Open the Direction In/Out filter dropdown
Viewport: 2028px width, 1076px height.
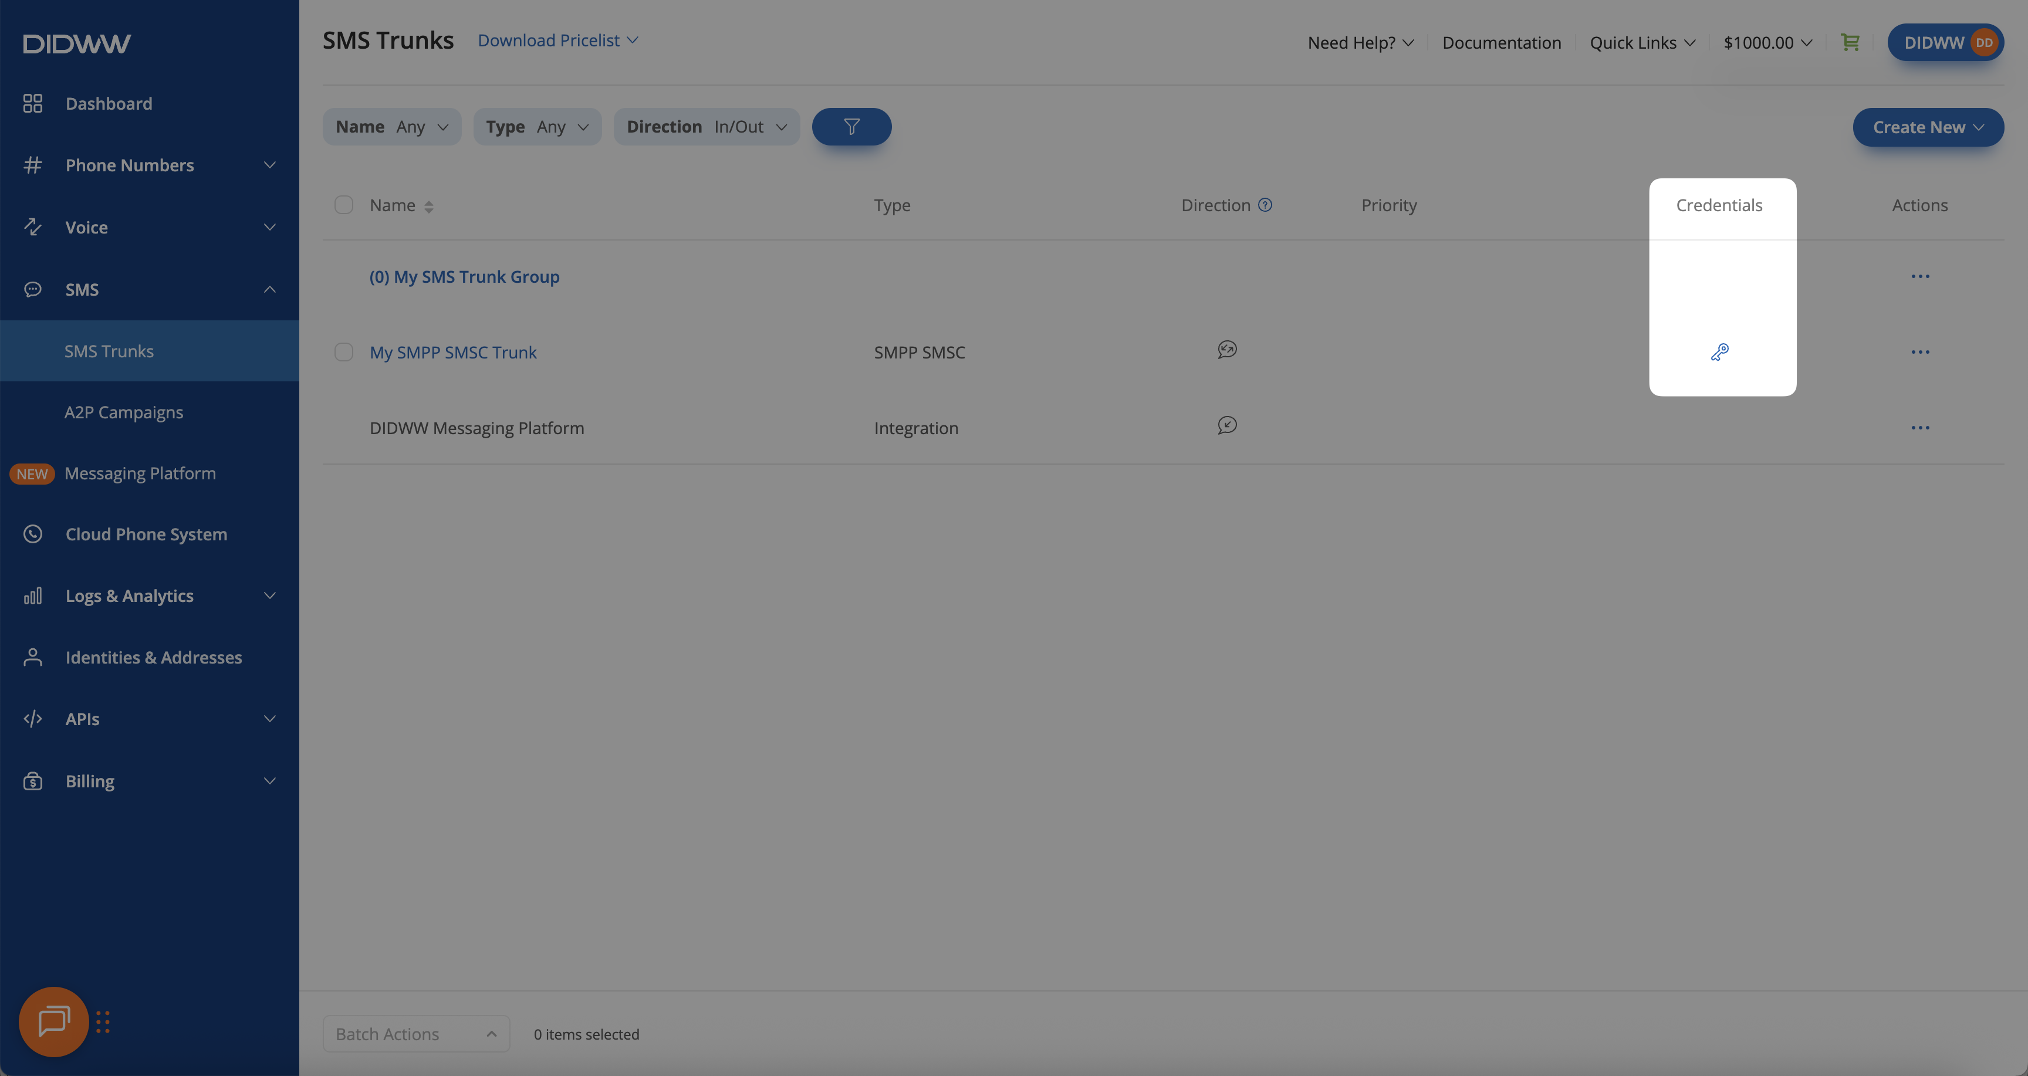click(x=707, y=127)
